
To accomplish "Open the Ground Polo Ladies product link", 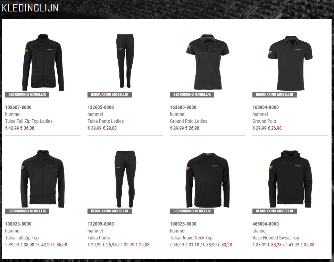I will point(189,121).
